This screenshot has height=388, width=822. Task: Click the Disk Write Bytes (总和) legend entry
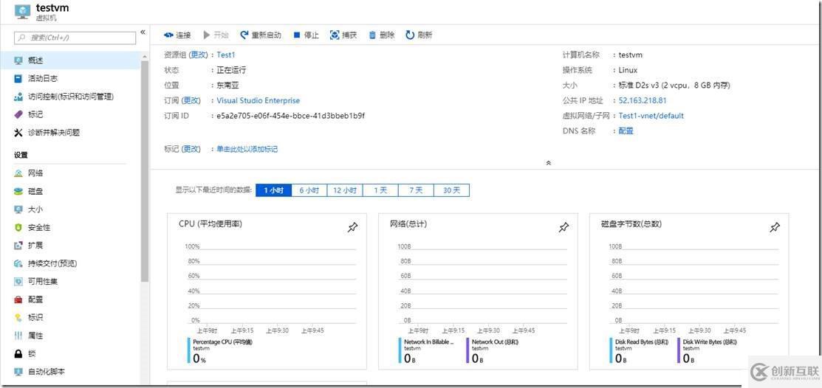(x=710, y=342)
